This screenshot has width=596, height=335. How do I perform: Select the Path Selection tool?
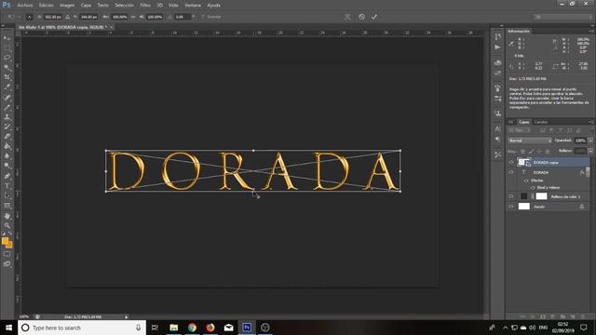(x=7, y=196)
